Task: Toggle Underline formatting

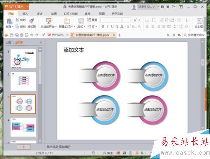Action: click(112, 26)
